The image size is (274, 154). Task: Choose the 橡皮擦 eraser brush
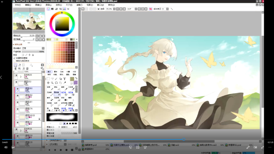coord(57,93)
